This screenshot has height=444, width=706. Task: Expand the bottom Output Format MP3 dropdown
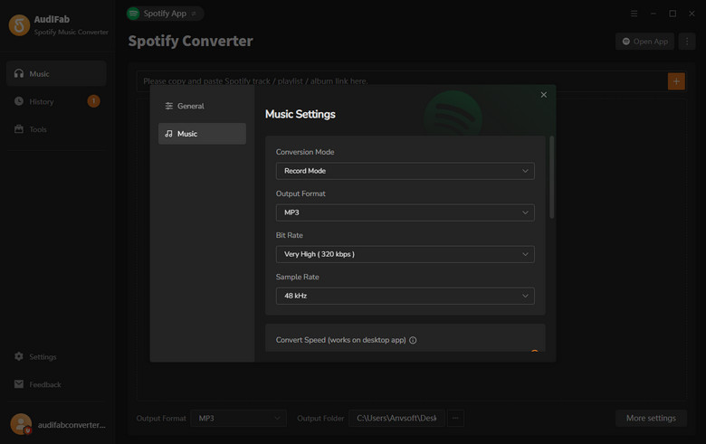click(239, 419)
